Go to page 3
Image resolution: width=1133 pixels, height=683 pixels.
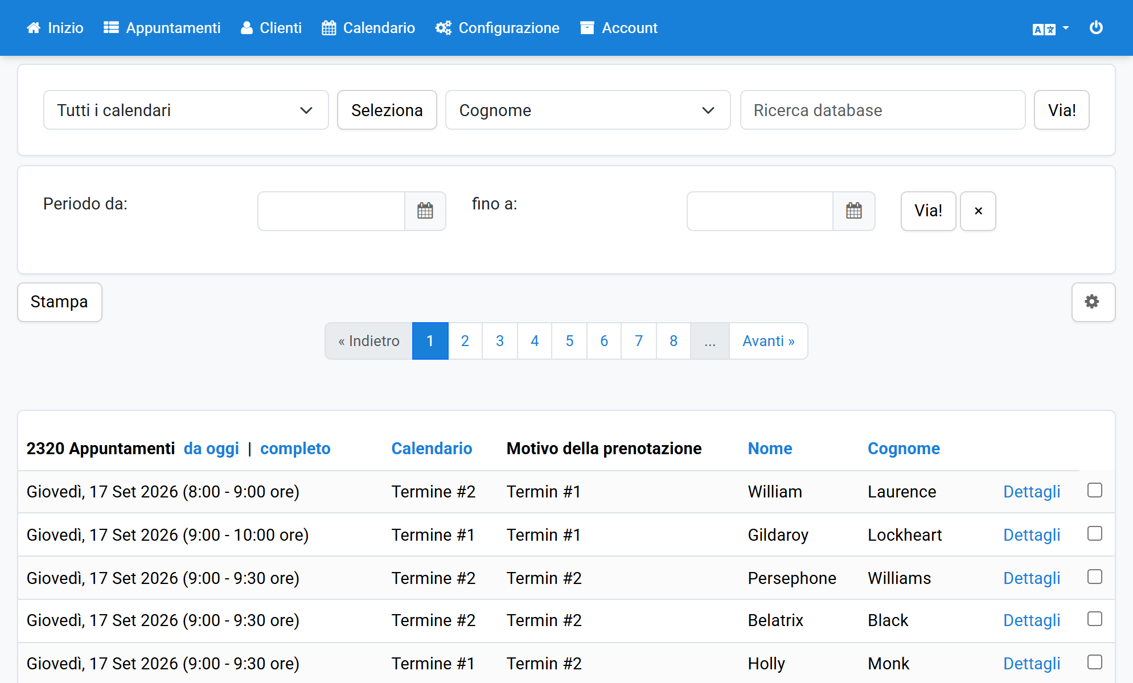pyautogui.click(x=500, y=341)
